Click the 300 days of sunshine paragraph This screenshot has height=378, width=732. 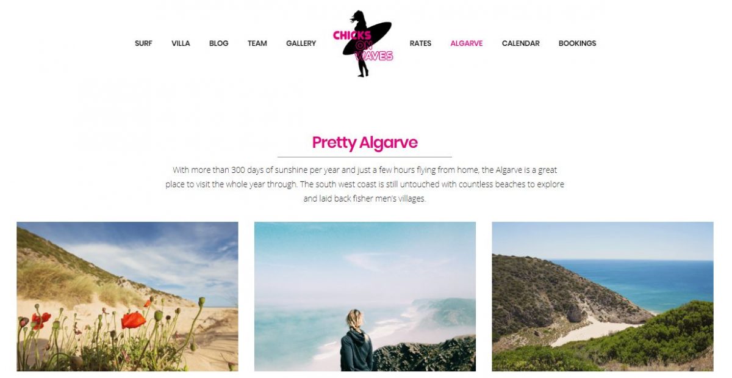click(365, 184)
